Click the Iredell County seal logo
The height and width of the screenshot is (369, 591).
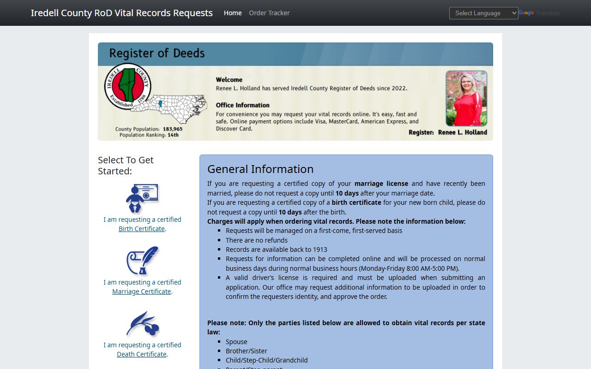click(127, 86)
